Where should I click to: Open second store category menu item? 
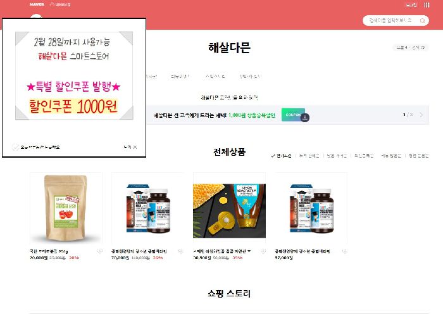180,77
